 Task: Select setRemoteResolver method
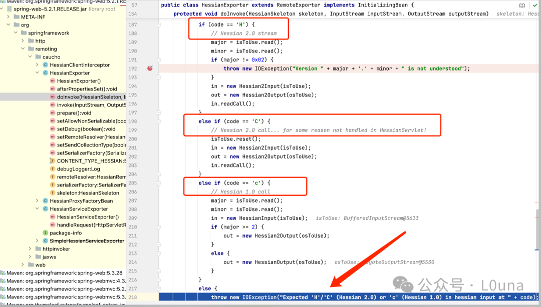click(x=92, y=137)
